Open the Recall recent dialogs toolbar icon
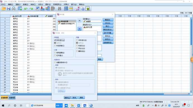Image resolution: width=193 pixels, height=108 pixels. point(20,9)
